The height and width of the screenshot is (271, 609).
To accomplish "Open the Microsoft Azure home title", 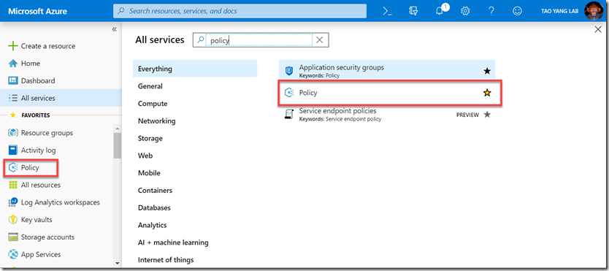I will coord(38,11).
